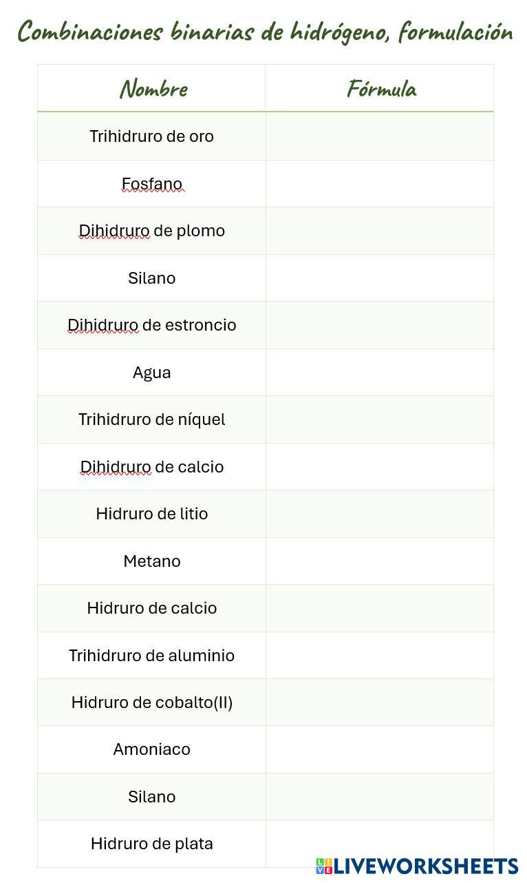Click the Liveworksheets logo
This screenshot has height=883, width=527.
pos(417,866)
